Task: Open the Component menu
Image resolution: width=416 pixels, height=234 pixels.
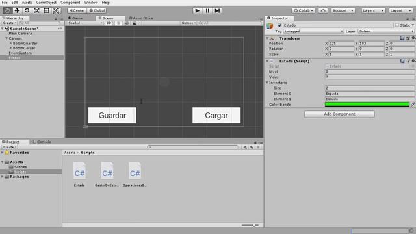Action: [x=70, y=3]
